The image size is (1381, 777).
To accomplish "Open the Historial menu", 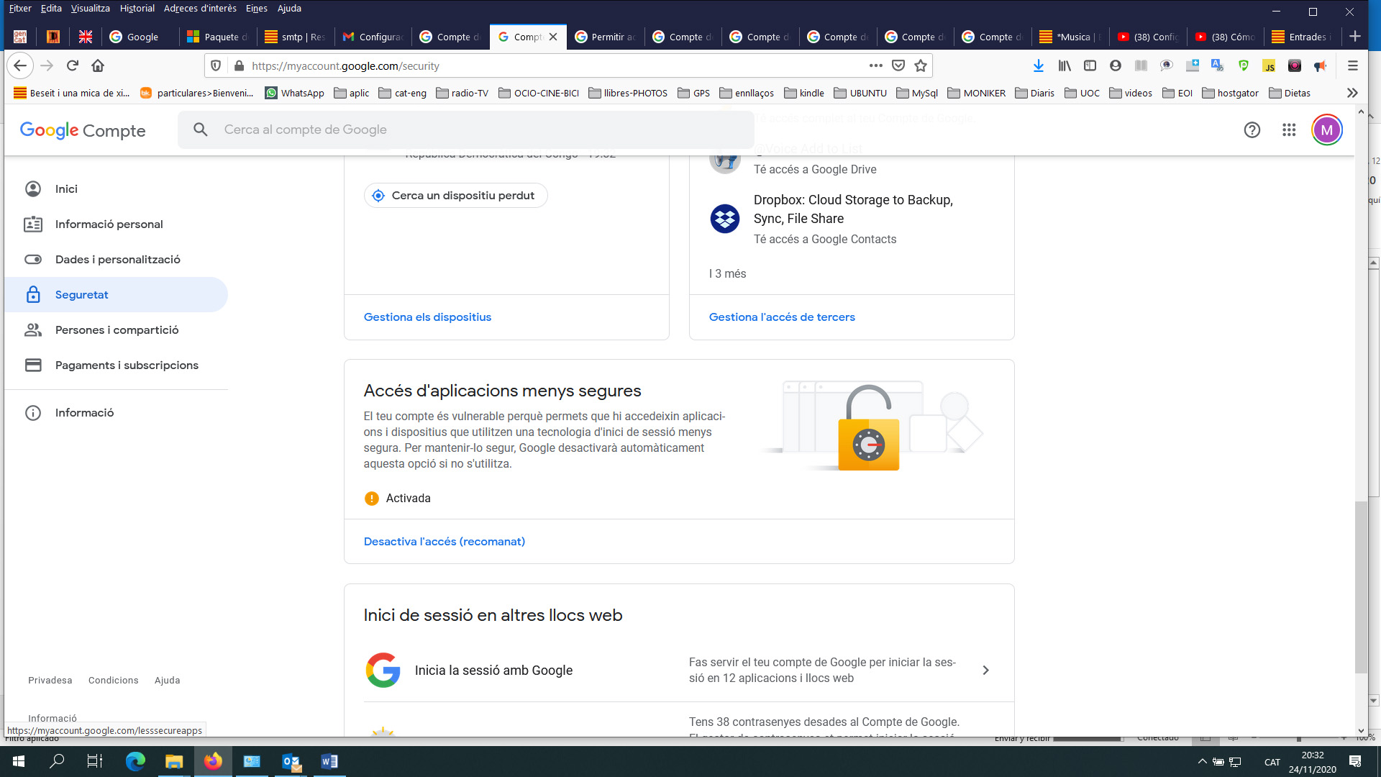I will [x=137, y=9].
